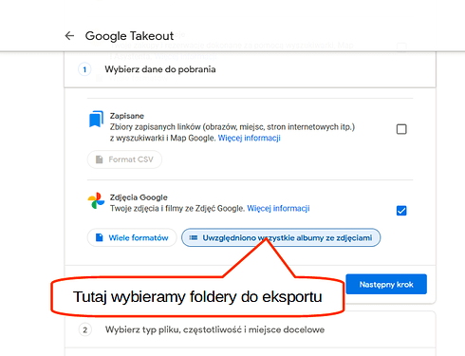The height and width of the screenshot is (356, 465).
Task: Open Więcej informacji link for Zdjęcia Google
Action: [278, 209]
